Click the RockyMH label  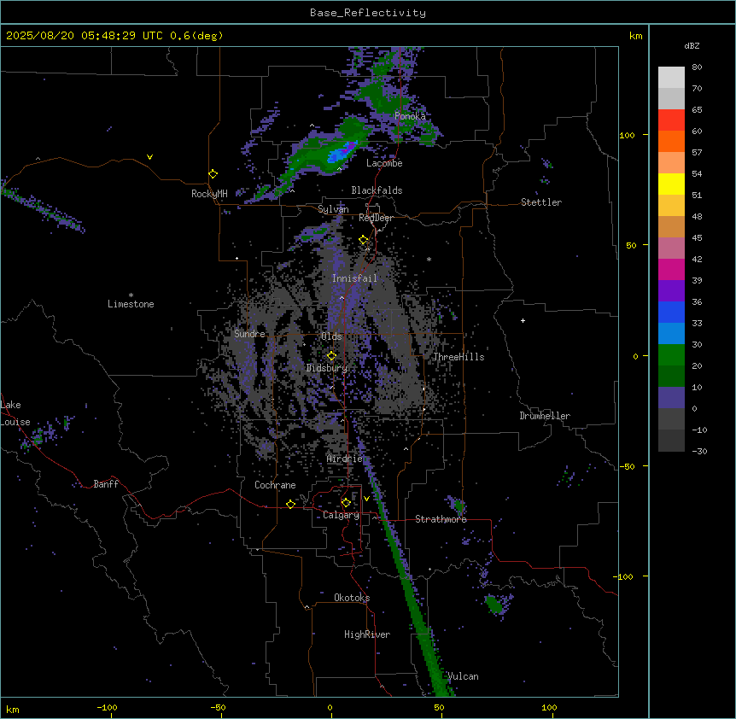click(209, 194)
